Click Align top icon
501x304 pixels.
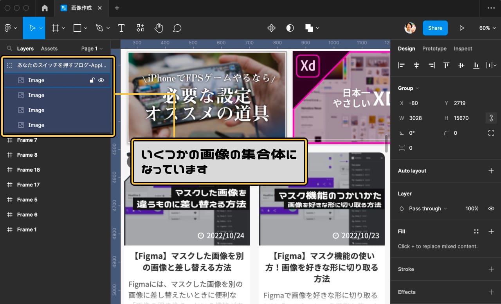pyautogui.click(x=446, y=65)
